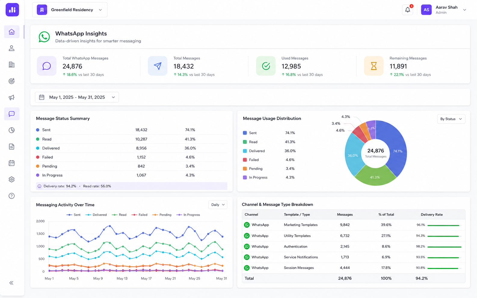
Task: Click the Failed color swatch in distribution legend
Action: point(245,160)
